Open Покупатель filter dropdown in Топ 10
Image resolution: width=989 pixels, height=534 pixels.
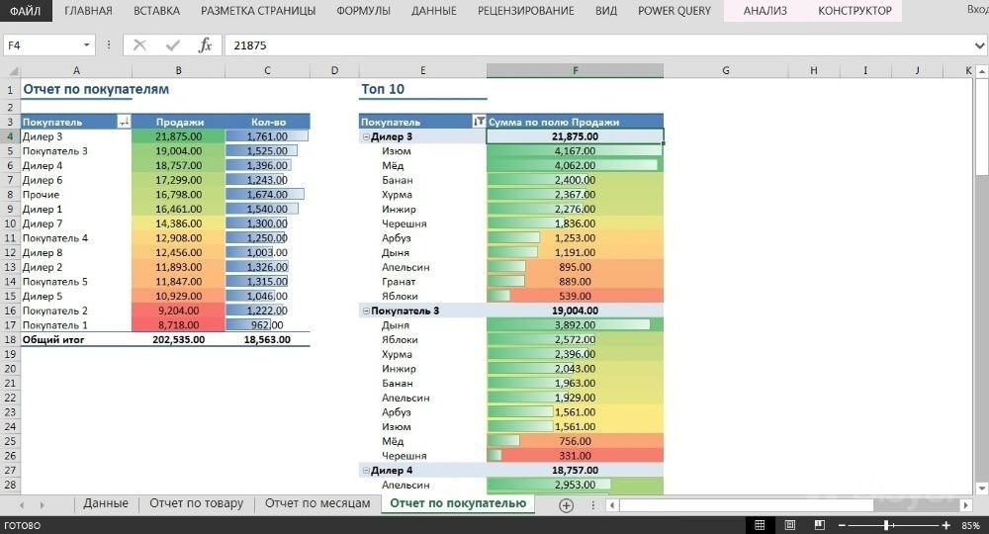pos(479,122)
